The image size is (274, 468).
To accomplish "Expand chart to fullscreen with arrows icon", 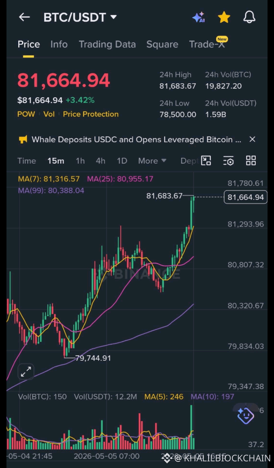I will point(26,372).
